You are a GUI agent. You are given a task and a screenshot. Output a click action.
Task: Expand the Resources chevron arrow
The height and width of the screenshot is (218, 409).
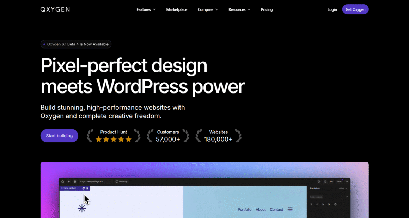(249, 9)
